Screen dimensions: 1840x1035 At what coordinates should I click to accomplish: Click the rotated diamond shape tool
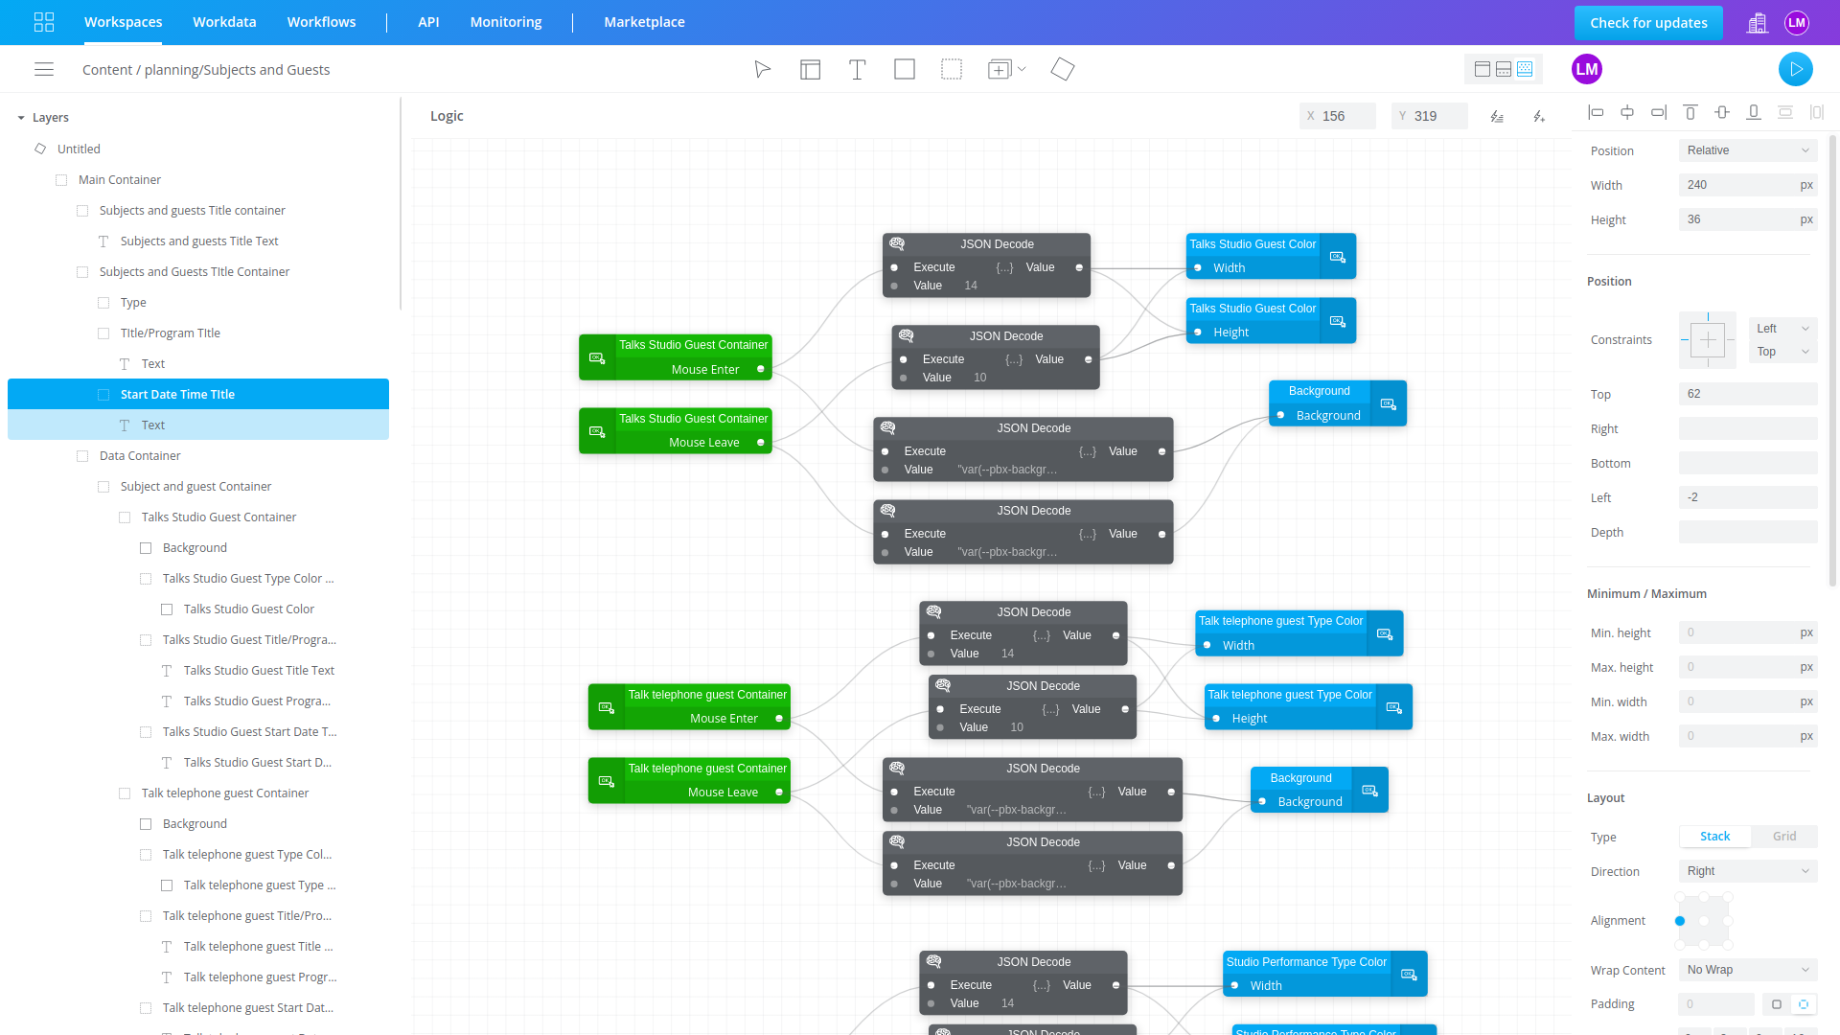click(x=1062, y=69)
